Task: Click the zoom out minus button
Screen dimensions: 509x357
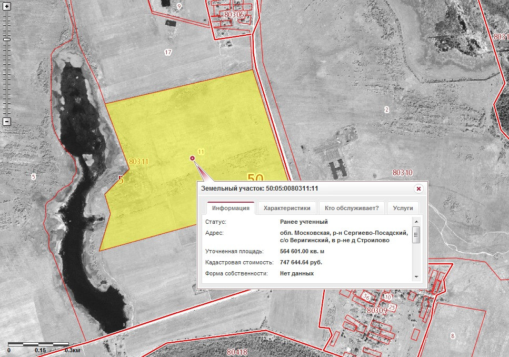Action: [x=7, y=122]
